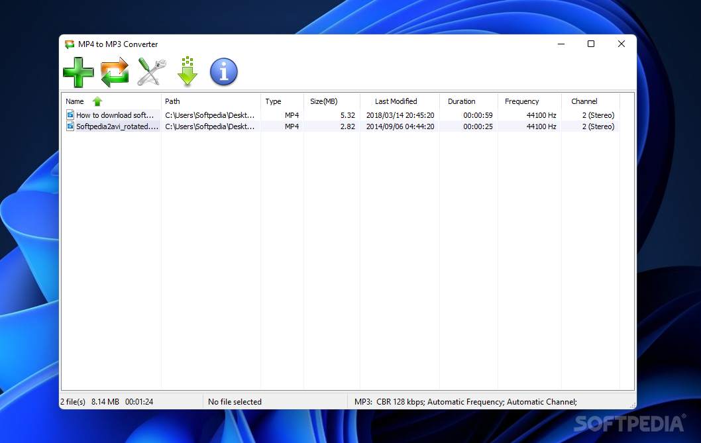The width and height of the screenshot is (701, 443).
Task: Click 2 (Stereo) in Softpedia2avi row
Action: (598, 126)
